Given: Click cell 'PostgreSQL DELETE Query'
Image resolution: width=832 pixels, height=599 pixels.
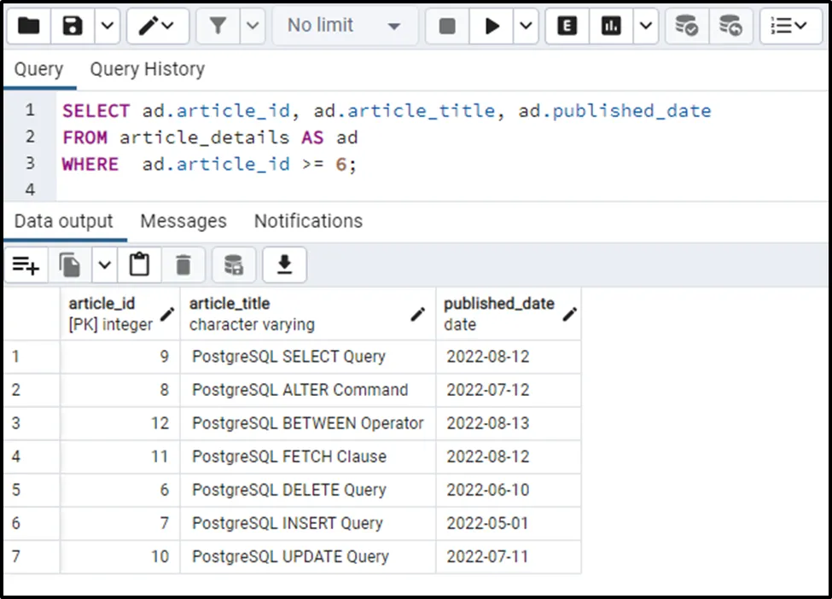Looking at the screenshot, I should (x=308, y=490).
